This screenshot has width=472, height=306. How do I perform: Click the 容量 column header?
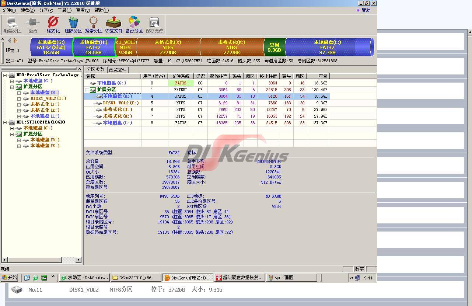click(318, 76)
